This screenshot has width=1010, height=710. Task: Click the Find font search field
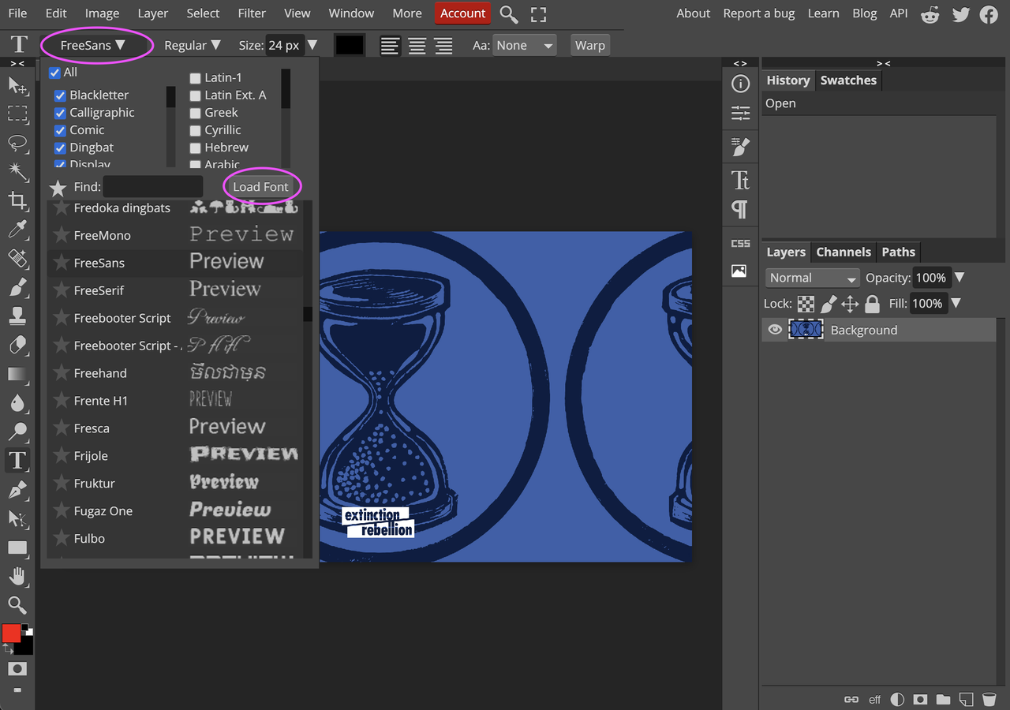153,187
